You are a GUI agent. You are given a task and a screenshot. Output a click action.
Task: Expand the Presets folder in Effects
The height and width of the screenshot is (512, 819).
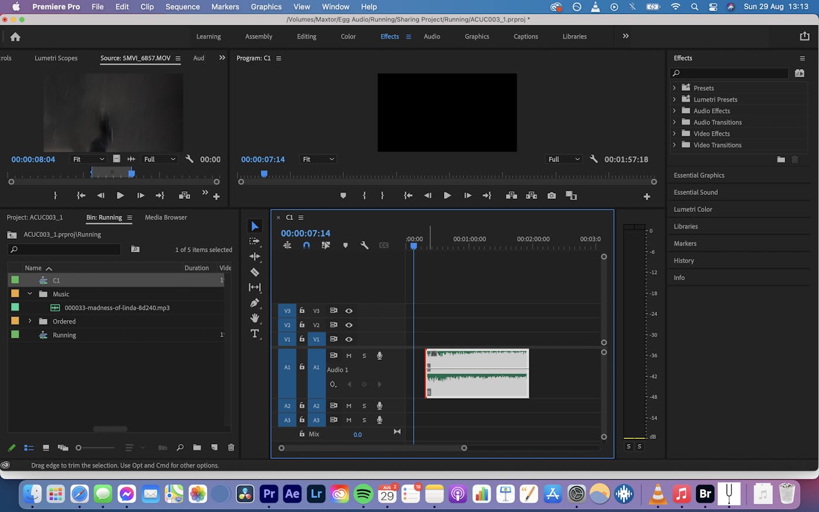tap(675, 88)
